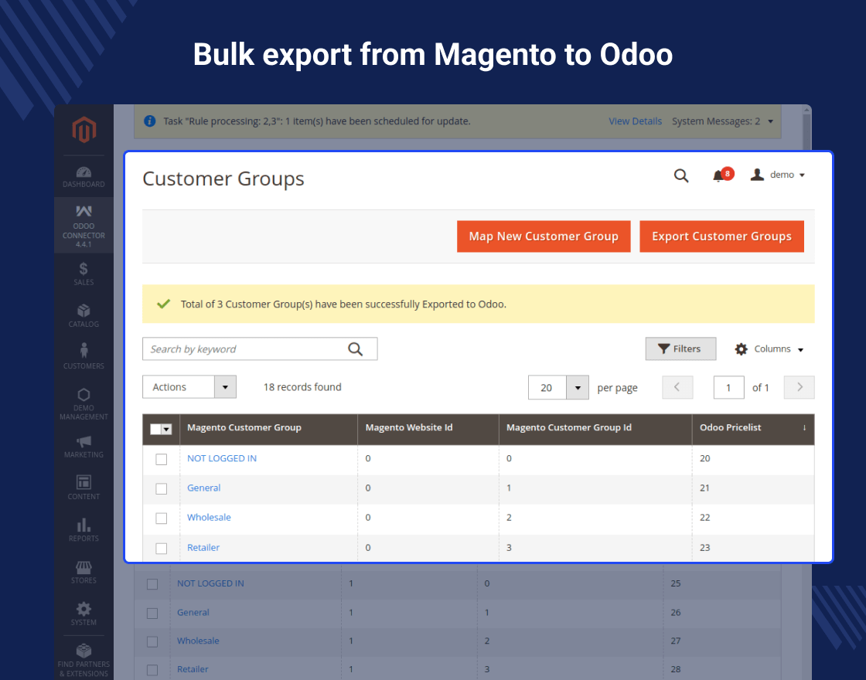Sort by Magento Customer Group Id header
The height and width of the screenshot is (680, 866).
coord(595,428)
